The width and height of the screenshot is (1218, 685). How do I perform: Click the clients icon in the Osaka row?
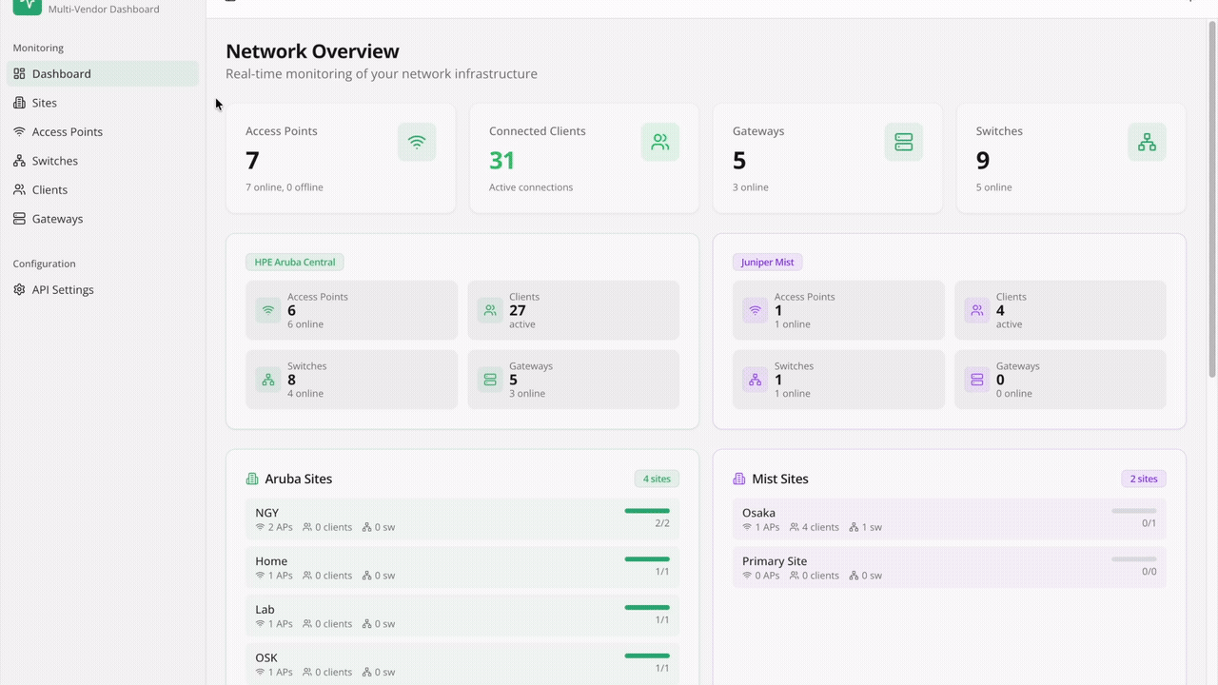click(795, 527)
